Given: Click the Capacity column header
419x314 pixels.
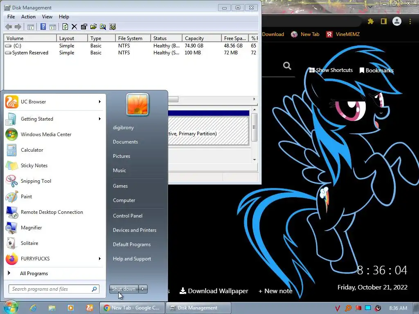Looking at the screenshot, I should click(x=202, y=38).
